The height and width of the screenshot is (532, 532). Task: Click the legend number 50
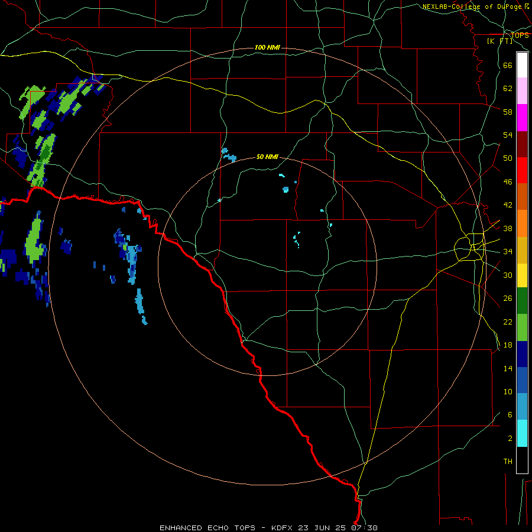pyautogui.click(x=508, y=158)
